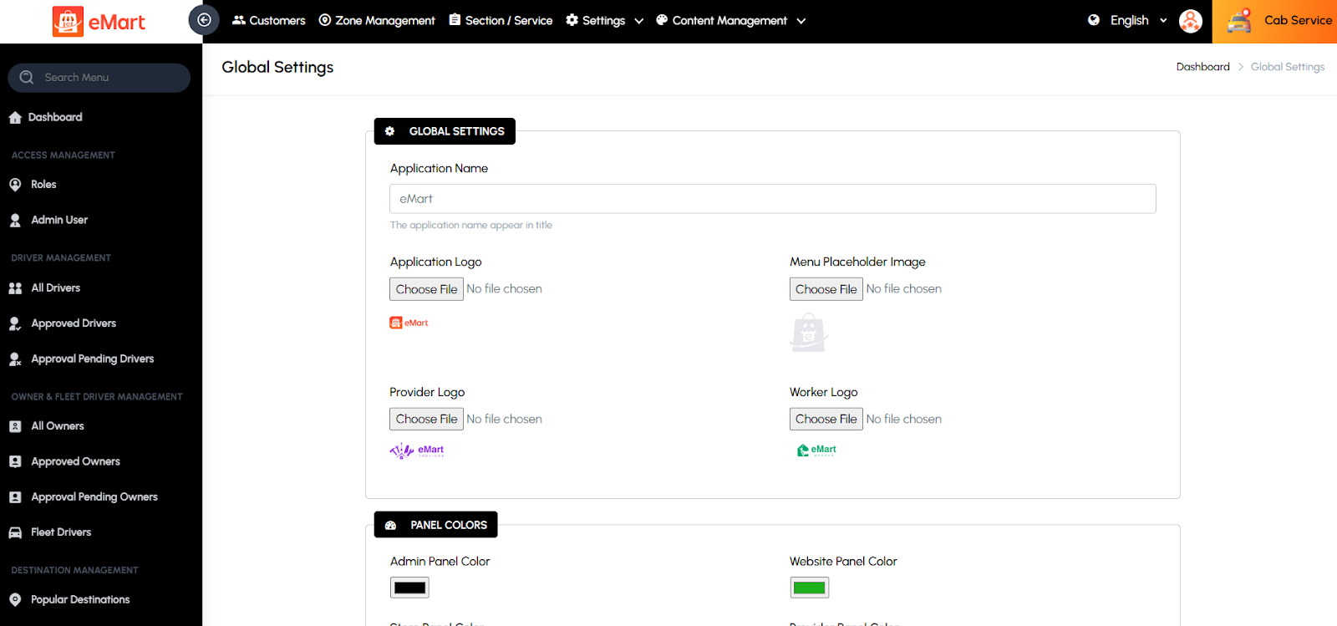Click the All Drivers people icon
The height and width of the screenshot is (626, 1337).
click(15, 288)
